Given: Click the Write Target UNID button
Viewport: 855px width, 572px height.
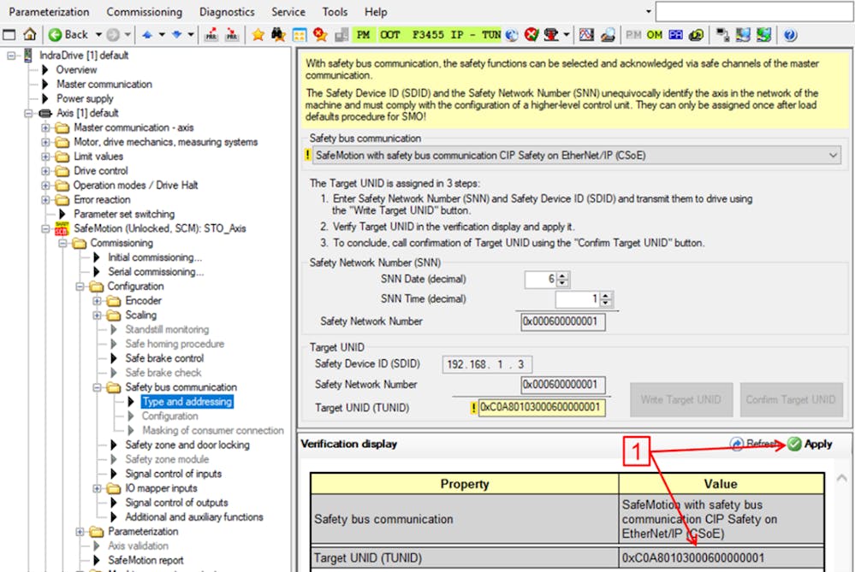Looking at the screenshot, I should pyautogui.click(x=681, y=400).
